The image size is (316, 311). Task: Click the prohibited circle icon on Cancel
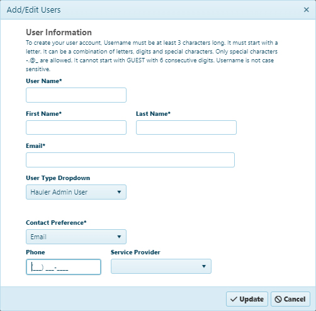coord(278,299)
